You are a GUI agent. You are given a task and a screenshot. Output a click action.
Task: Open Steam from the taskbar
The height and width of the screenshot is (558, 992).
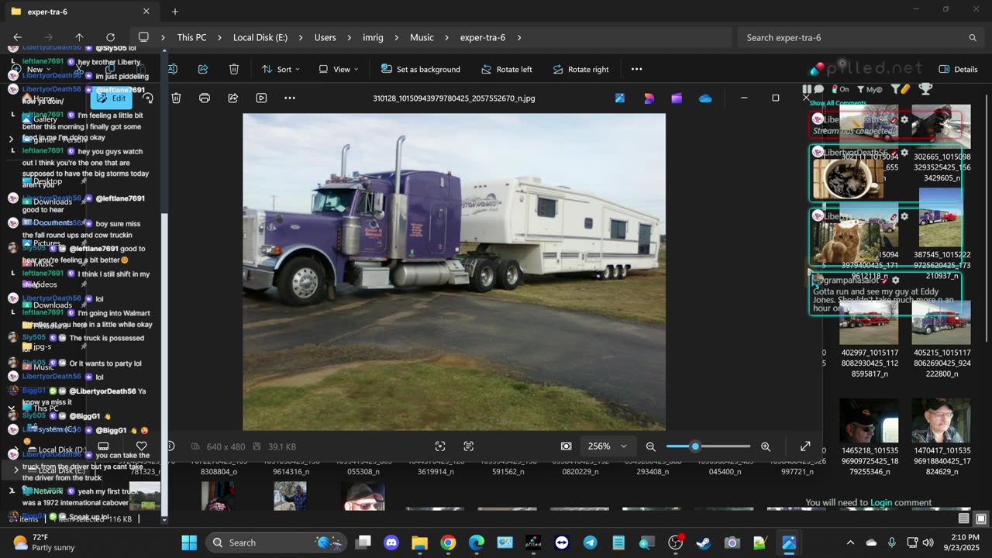point(704,542)
